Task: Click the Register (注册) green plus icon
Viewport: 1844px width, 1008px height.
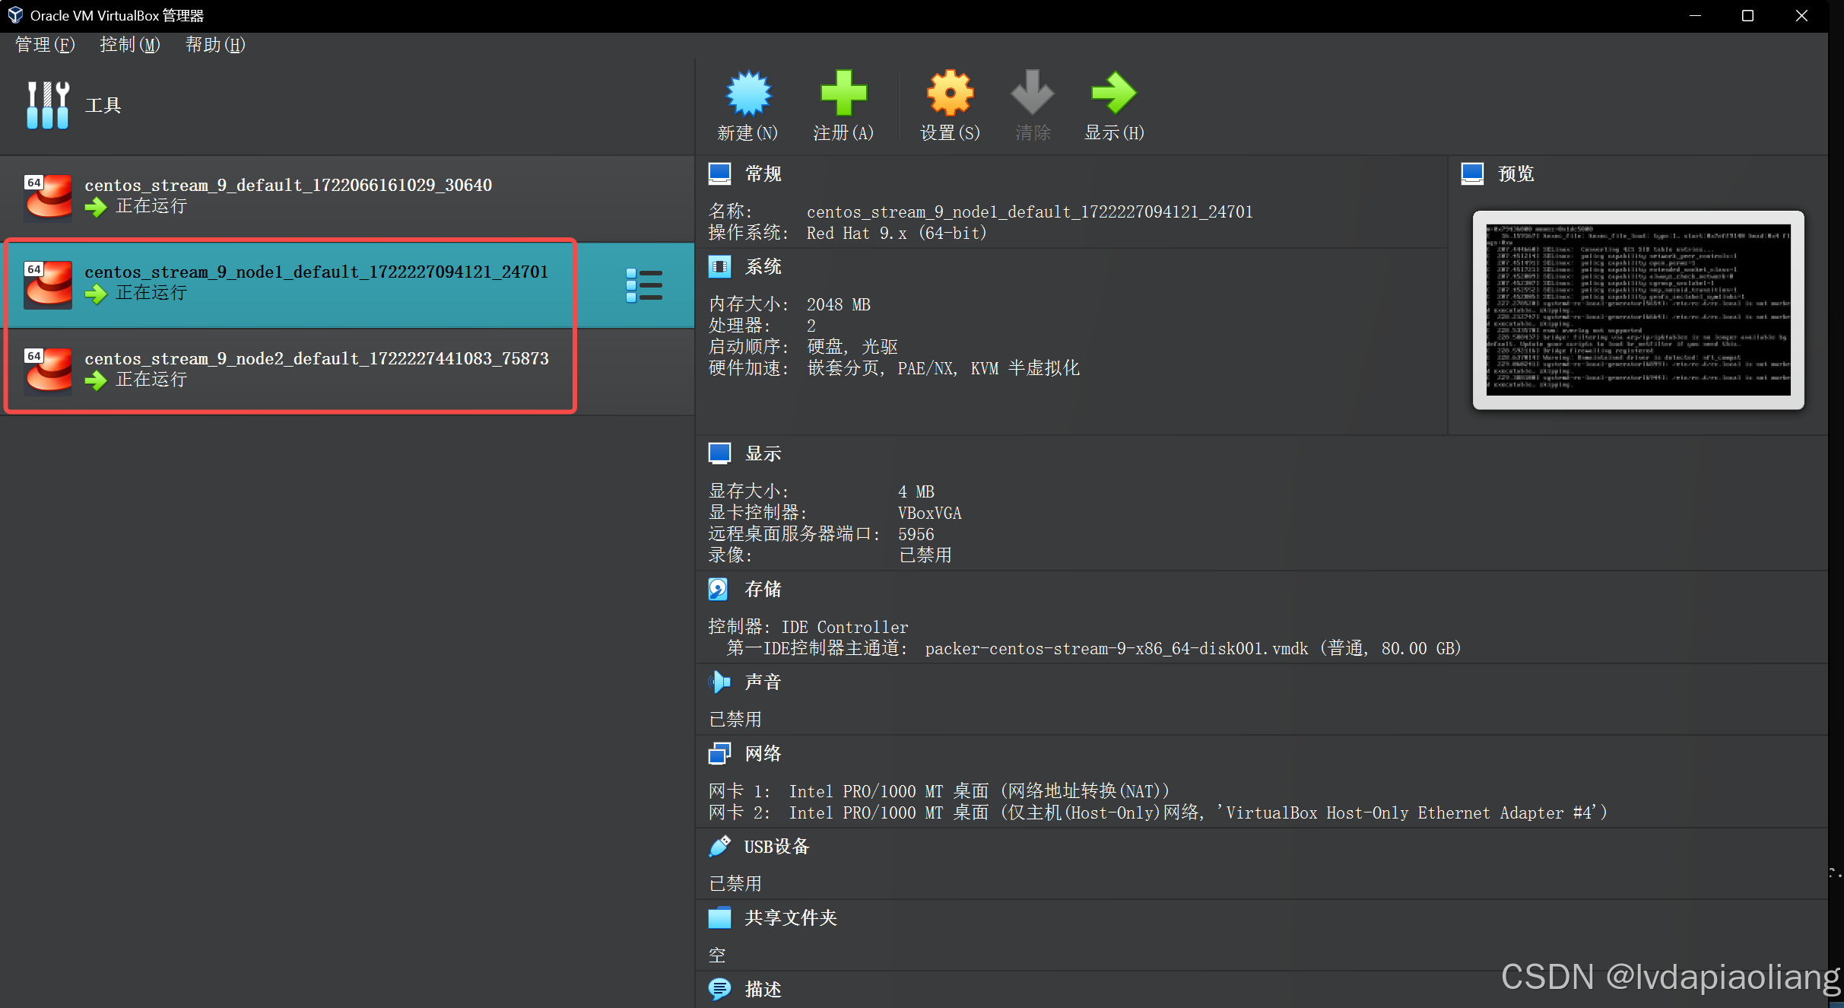Action: tap(843, 93)
